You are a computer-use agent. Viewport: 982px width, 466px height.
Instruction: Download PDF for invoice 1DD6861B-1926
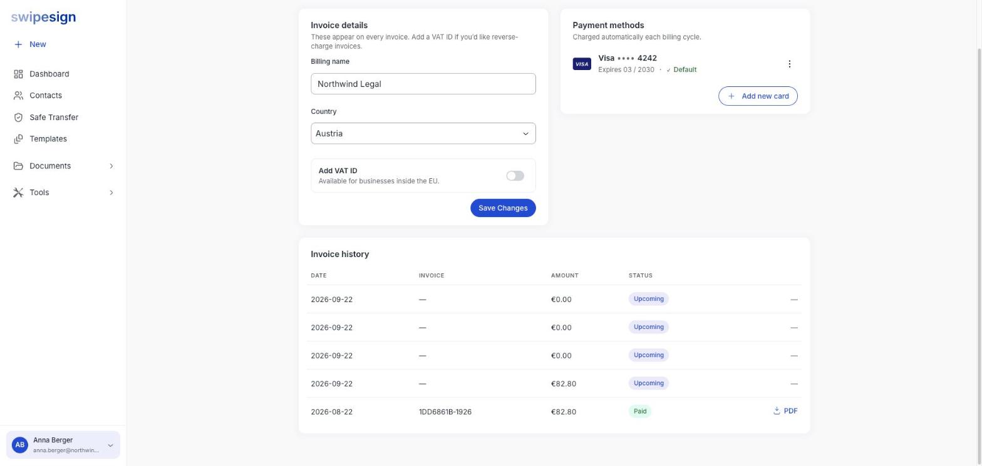785,411
